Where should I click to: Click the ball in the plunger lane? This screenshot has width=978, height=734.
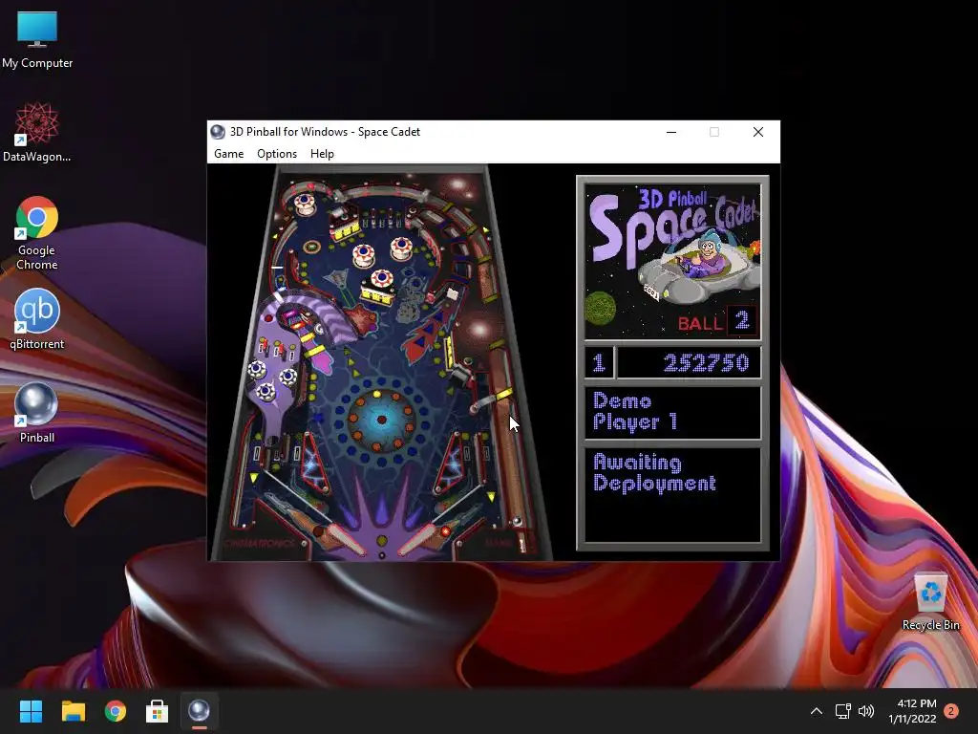click(517, 521)
